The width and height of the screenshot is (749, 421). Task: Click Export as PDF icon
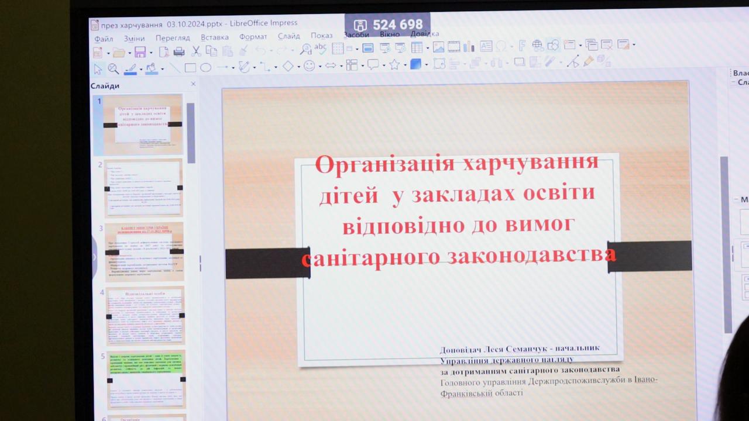pyautogui.click(x=164, y=51)
